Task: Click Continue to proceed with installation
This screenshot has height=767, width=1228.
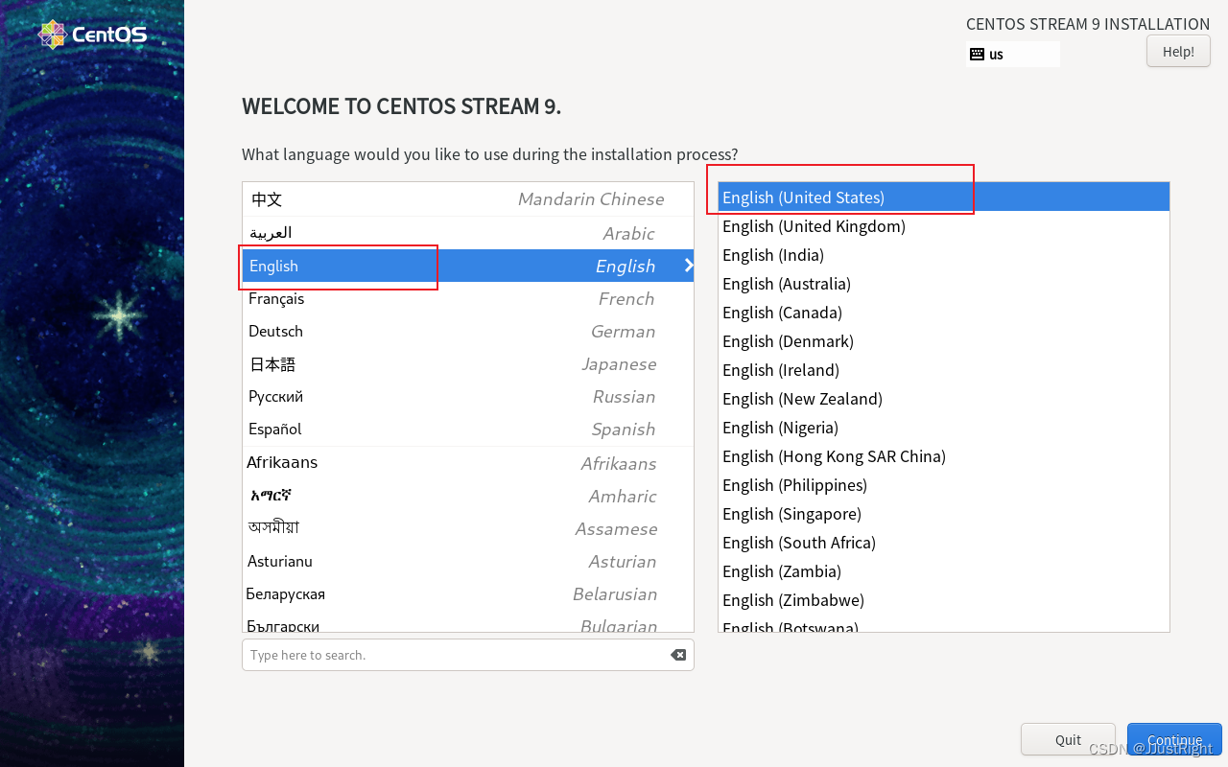Action: tap(1174, 739)
